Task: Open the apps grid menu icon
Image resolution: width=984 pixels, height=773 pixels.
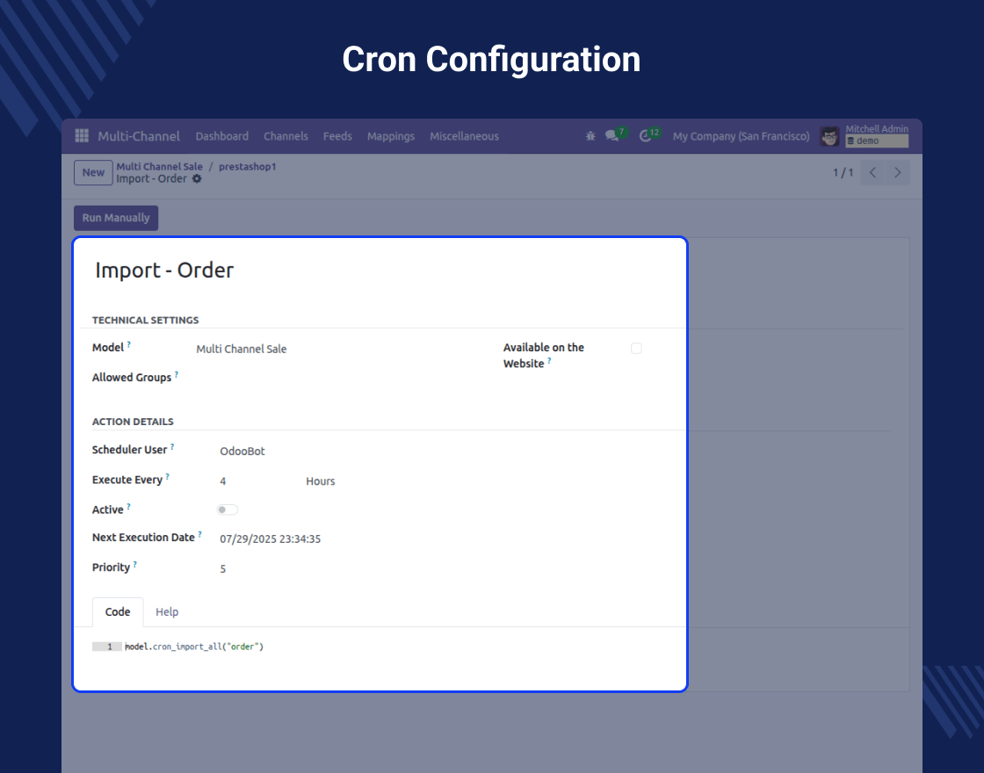Action: (x=82, y=135)
